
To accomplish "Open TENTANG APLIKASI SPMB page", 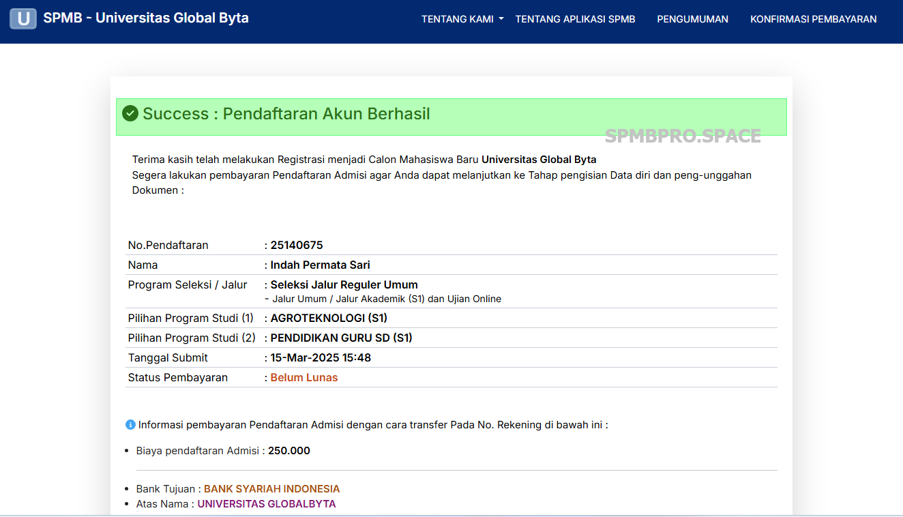I will (x=575, y=19).
